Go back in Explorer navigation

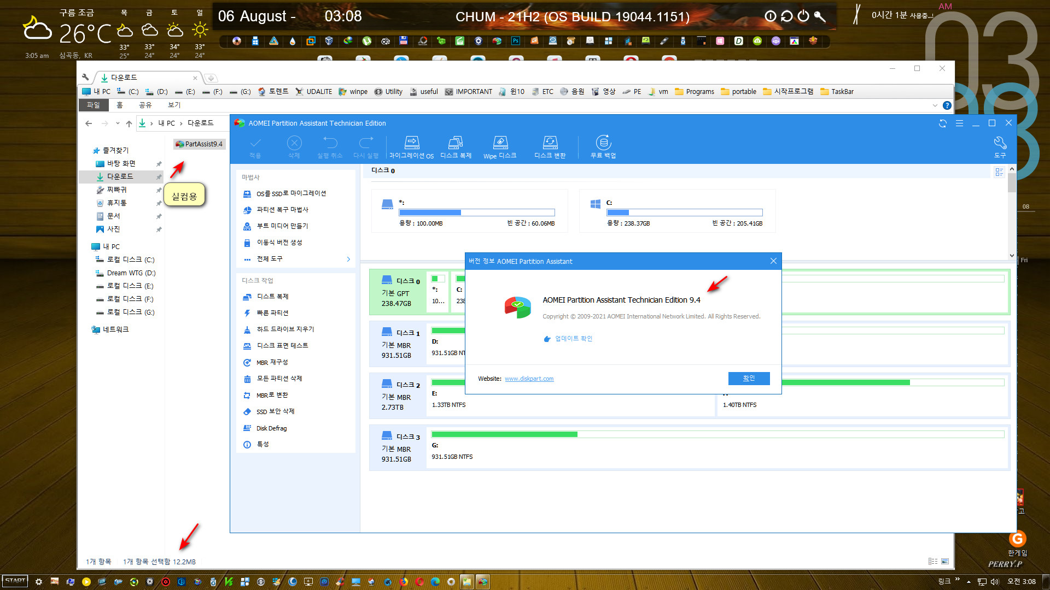[x=89, y=123]
